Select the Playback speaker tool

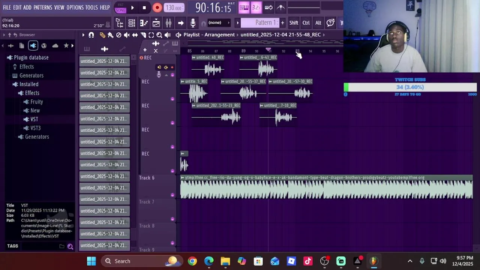[167, 35]
